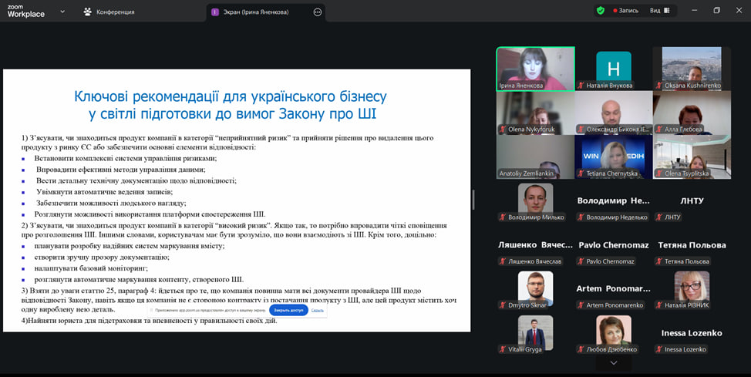Click the red Запись recording indicator
The image size is (751, 377).
tap(625, 11)
